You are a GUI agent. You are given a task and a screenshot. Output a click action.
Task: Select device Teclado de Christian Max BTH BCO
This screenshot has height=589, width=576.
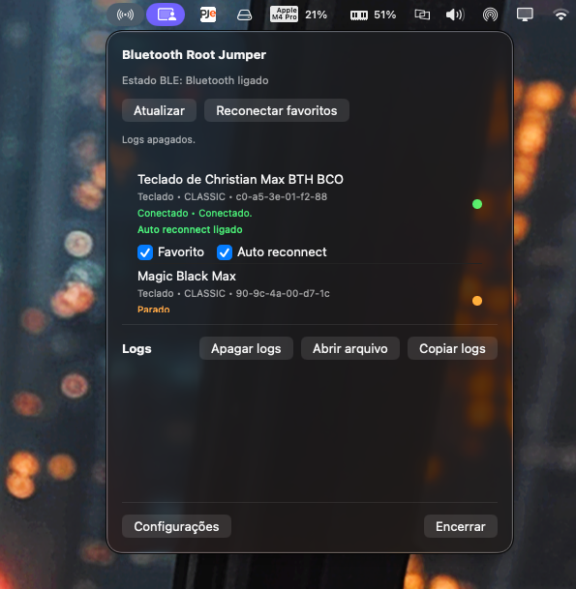240,179
